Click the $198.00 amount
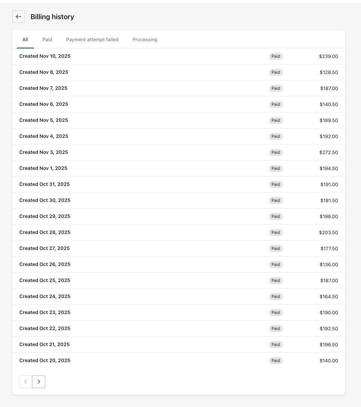The image size is (361, 407). tap(329, 216)
